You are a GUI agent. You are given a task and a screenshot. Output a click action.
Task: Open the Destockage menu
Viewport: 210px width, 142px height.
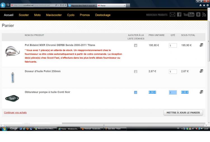click(x=103, y=15)
